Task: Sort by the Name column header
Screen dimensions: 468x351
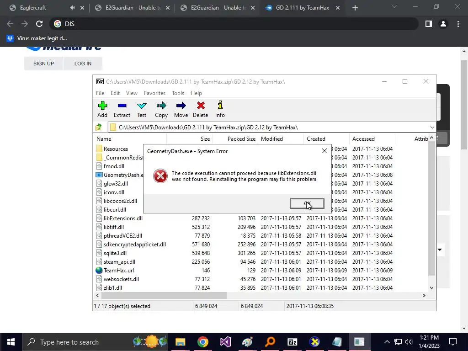Action: tap(130, 139)
